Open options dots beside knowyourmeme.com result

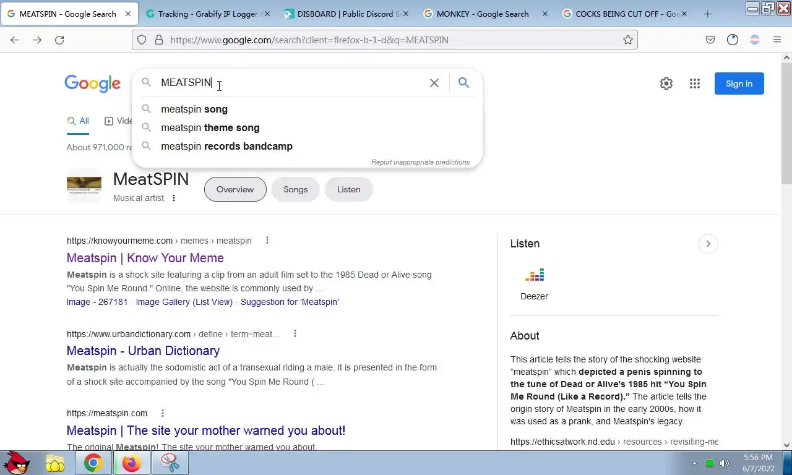pos(267,240)
